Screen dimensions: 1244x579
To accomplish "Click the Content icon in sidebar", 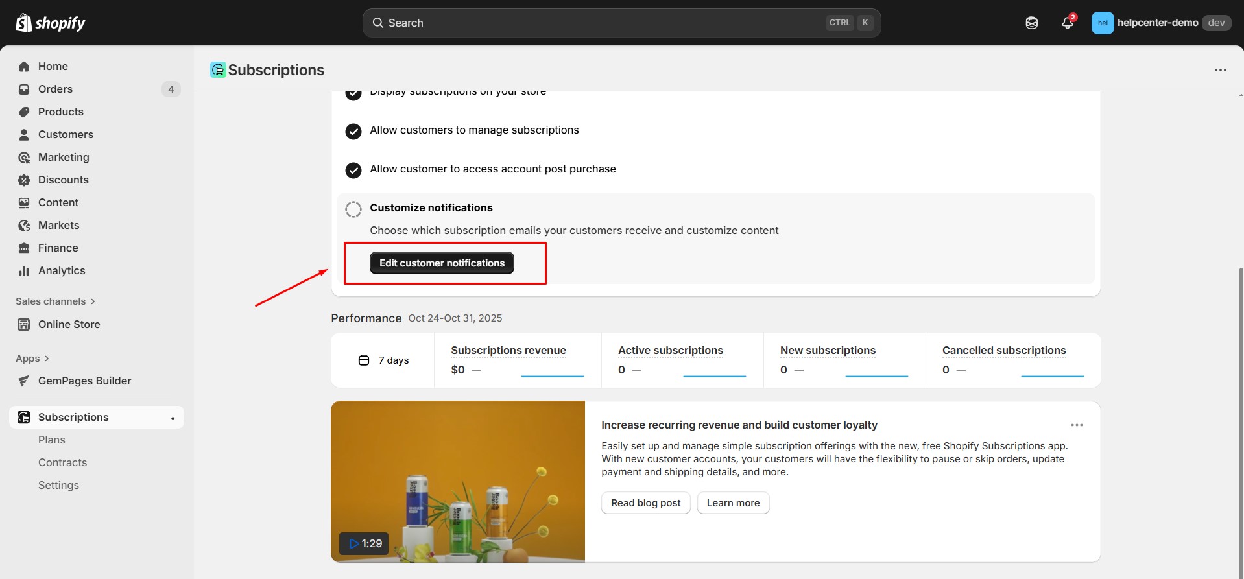I will tap(24, 203).
